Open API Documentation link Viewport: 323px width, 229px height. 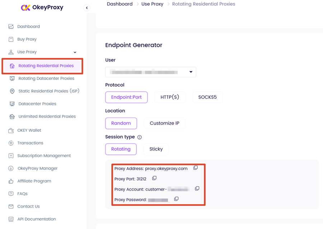coord(37,219)
